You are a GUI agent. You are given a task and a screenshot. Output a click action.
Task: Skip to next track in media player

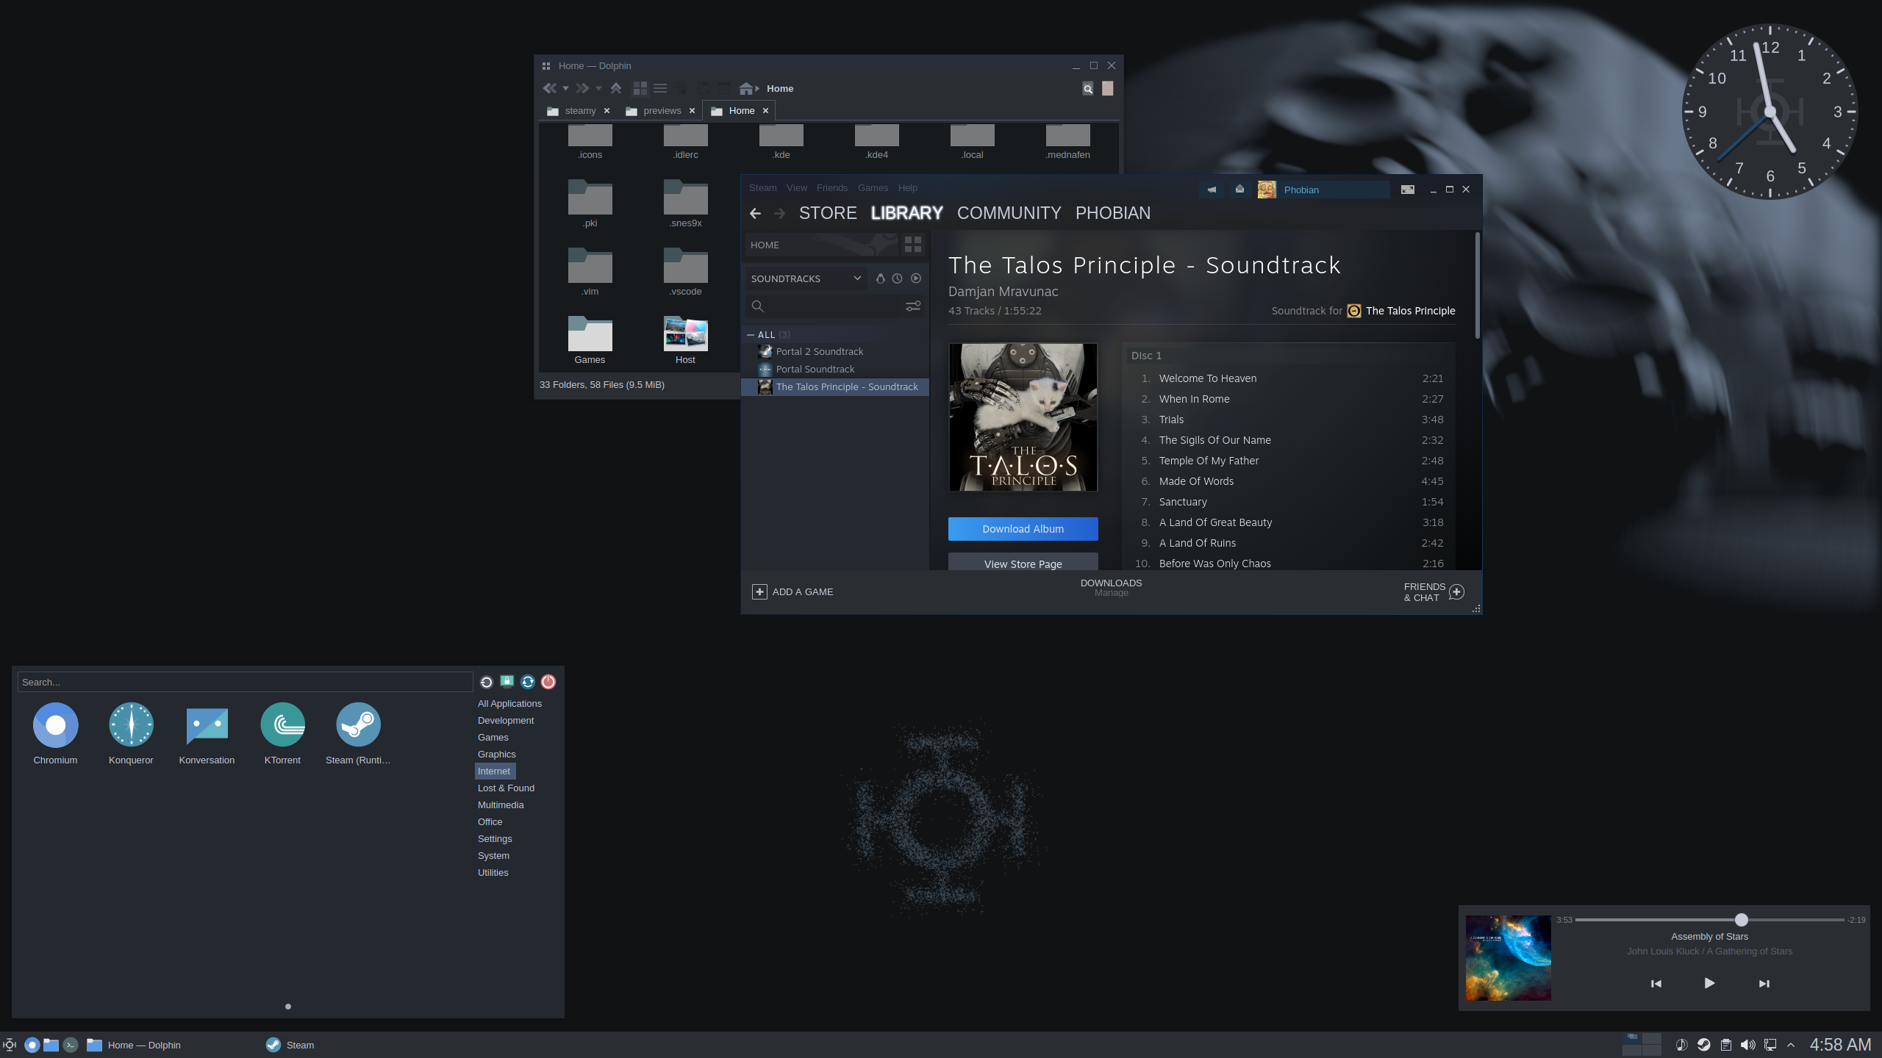(x=1764, y=984)
